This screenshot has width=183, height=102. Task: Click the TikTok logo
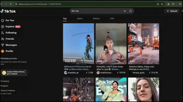point(8,11)
